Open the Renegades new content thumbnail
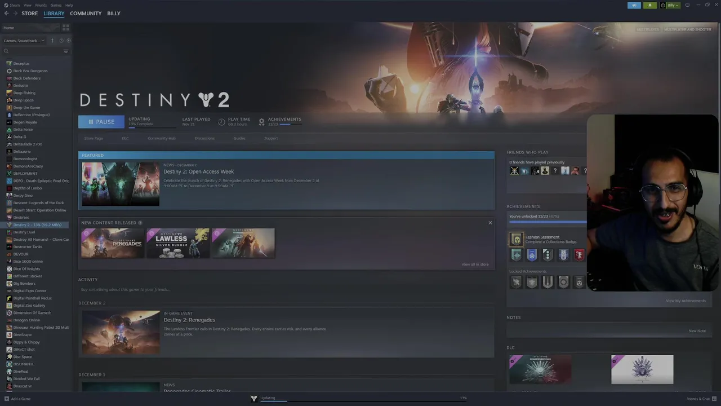 pos(113,243)
